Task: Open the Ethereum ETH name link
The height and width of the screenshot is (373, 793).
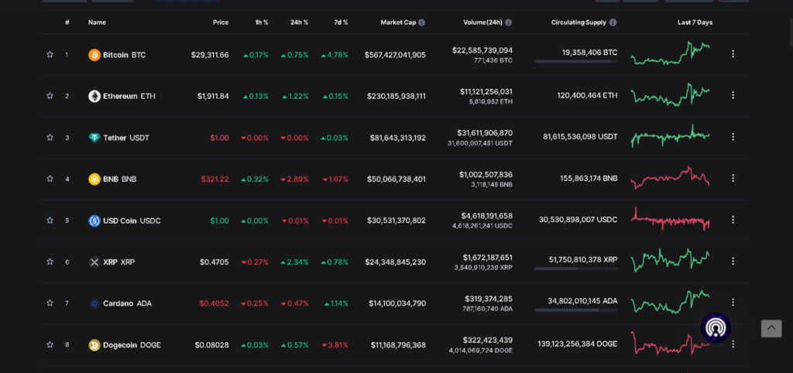Action: [129, 96]
